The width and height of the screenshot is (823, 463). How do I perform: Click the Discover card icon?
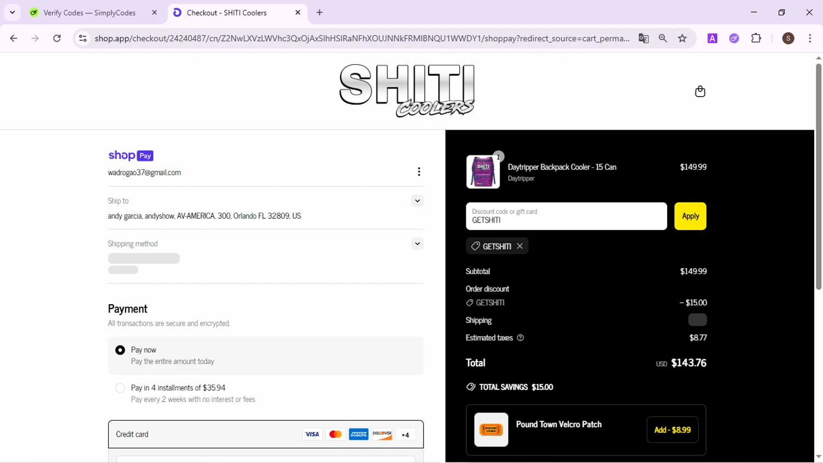pyautogui.click(x=382, y=434)
